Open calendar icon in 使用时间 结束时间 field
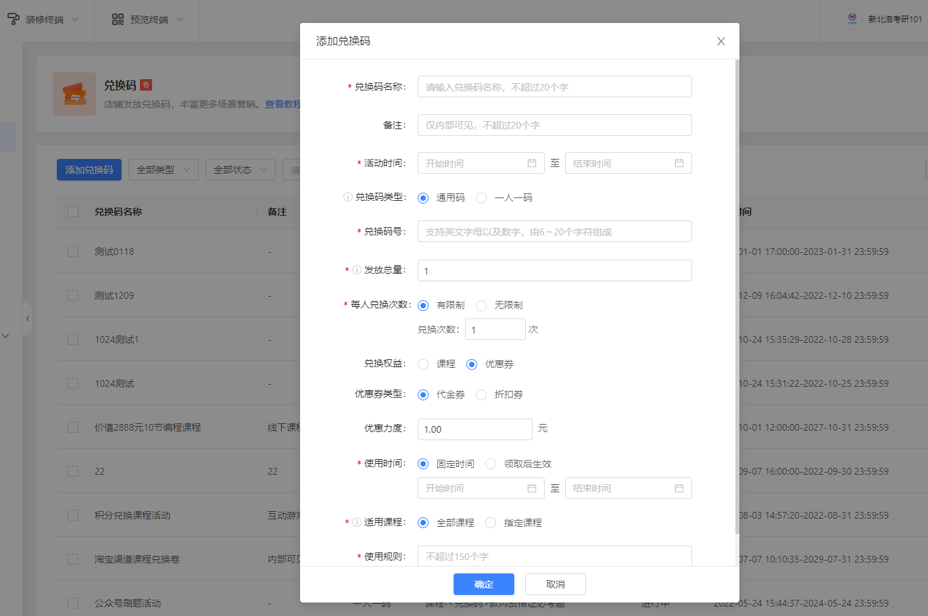The height and width of the screenshot is (616, 928). [x=679, y=488]
